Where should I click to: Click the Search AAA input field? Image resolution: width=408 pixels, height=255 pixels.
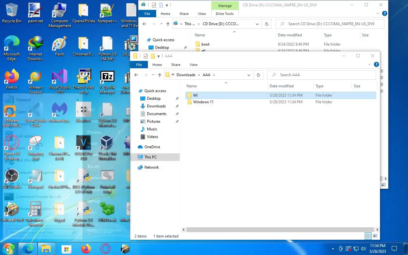(x=322, y=75)
